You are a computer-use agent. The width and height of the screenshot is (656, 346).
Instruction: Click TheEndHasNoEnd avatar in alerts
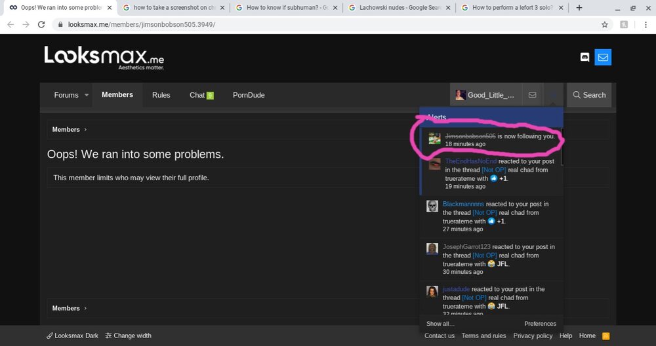click(435, 164)
